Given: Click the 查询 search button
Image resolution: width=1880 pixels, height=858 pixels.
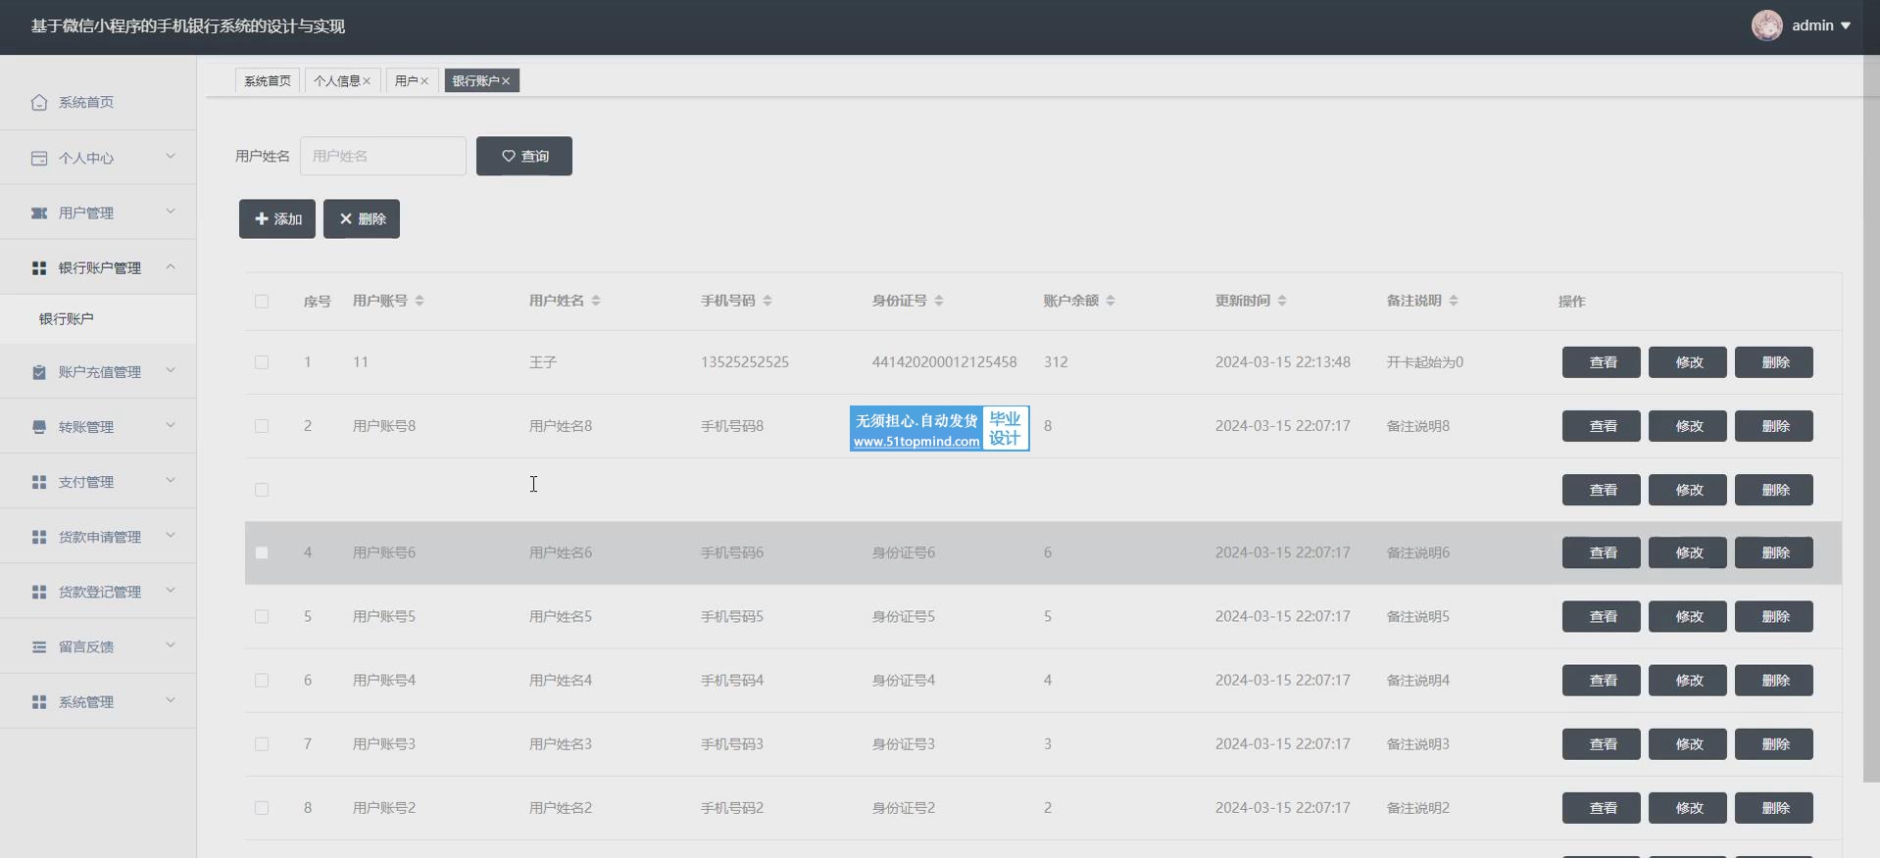Looking at the screenshot, I should coord(524,156).
